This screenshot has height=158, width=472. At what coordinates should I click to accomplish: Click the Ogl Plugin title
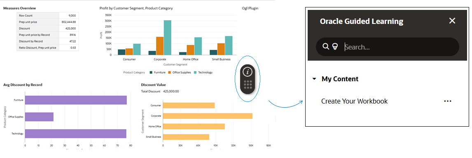coord(250,8)
